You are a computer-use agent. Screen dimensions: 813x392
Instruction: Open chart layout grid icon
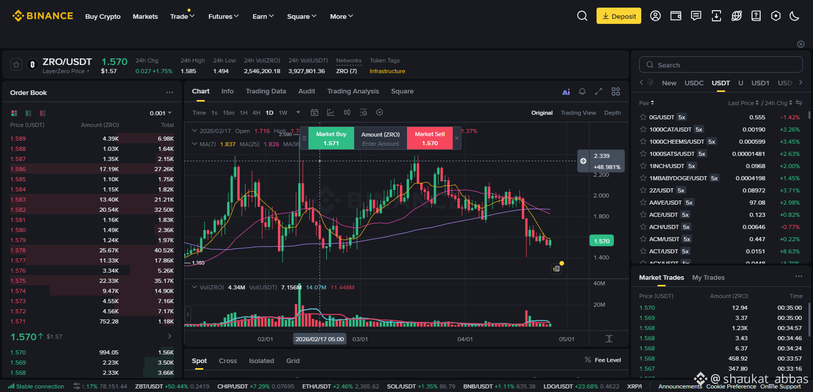coord(616,91)
